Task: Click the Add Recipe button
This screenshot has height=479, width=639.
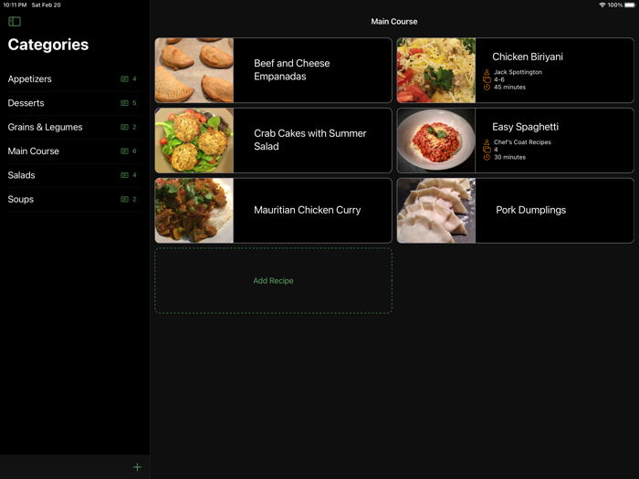Action: coord(273,281)
